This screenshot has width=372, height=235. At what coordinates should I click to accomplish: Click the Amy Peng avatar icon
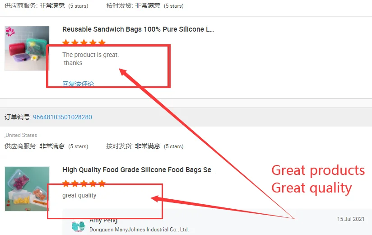(x=78, y=226)
